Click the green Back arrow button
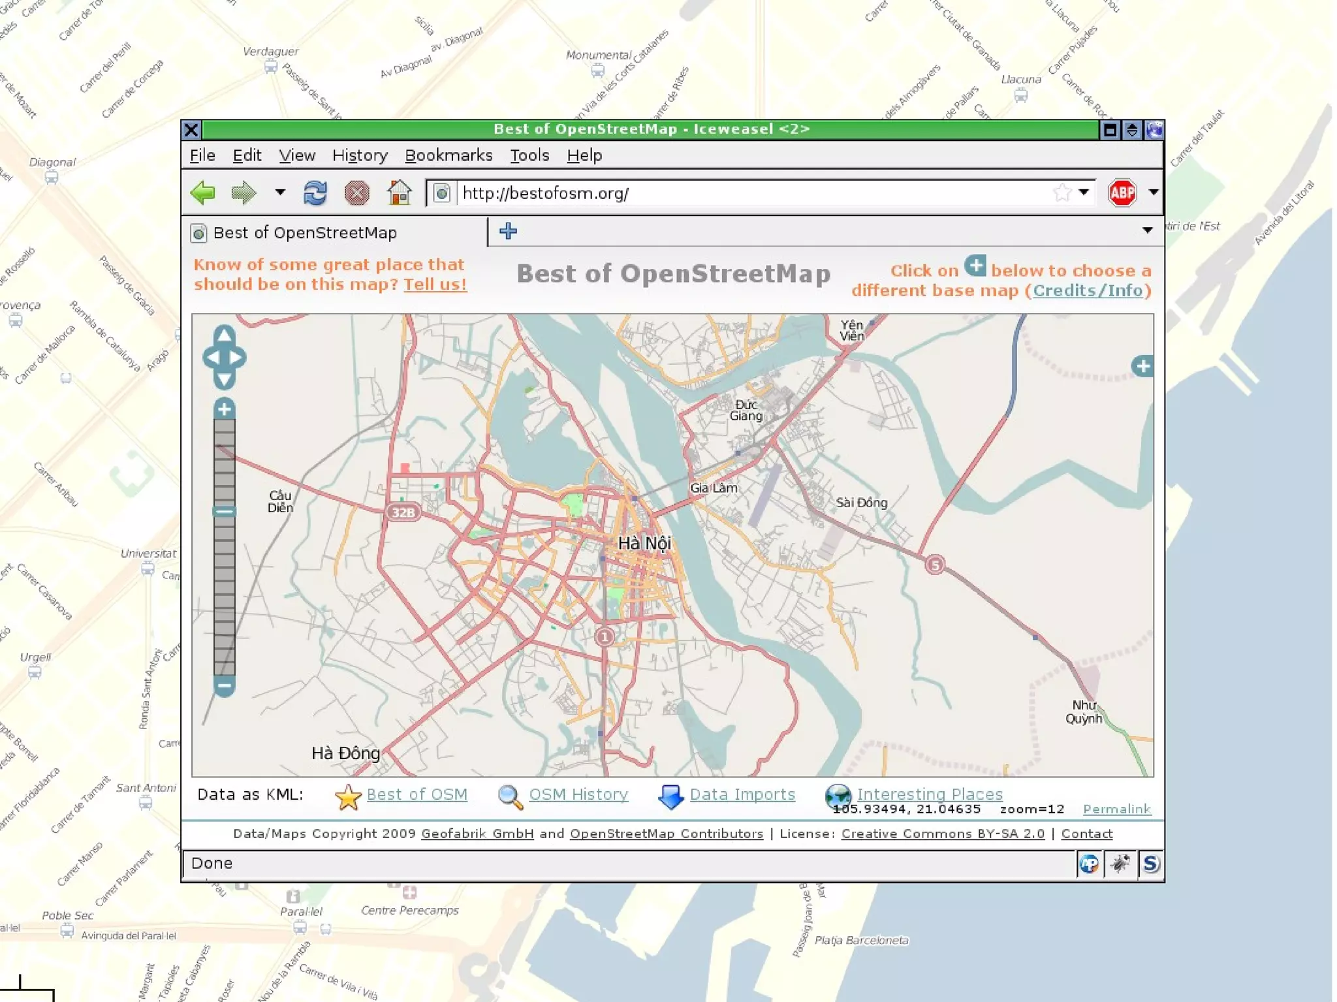The height and width of the screenshot is (1002, 1337). coord(203,193)
